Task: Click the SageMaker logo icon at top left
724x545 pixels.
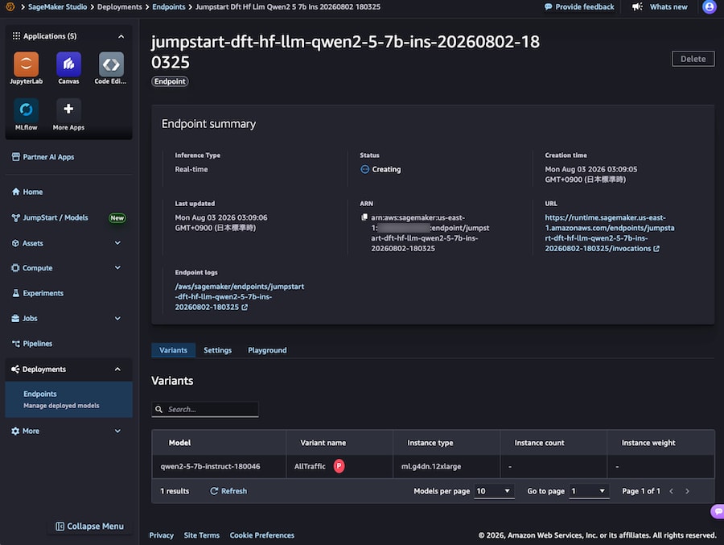Action: [x=10, y=7]
